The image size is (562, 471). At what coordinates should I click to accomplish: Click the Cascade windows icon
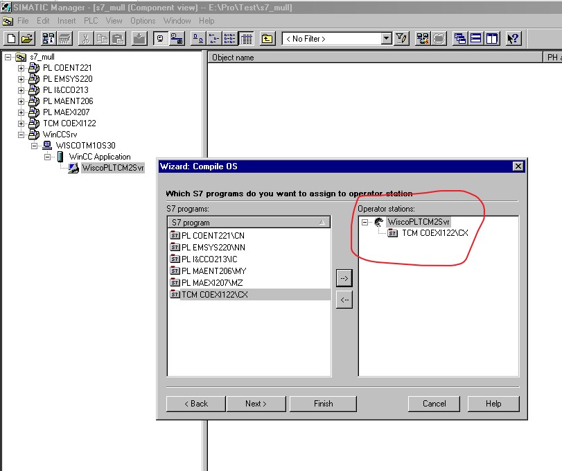[x=460, y=38]
